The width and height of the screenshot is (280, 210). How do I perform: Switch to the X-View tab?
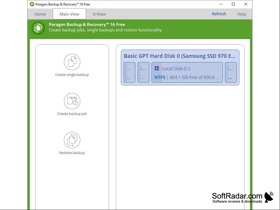[x=99, y=14]
